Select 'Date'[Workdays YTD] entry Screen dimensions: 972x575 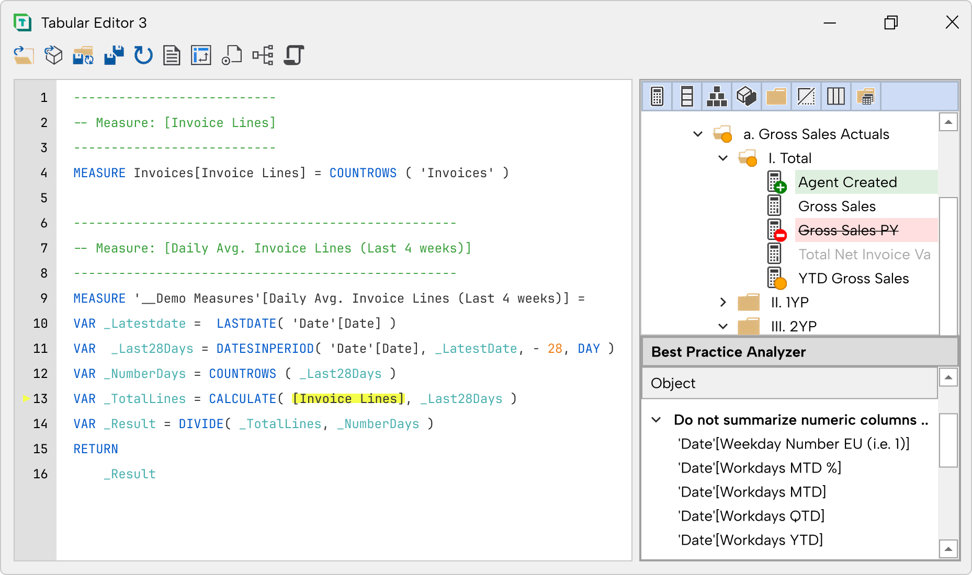click(750, 540)
